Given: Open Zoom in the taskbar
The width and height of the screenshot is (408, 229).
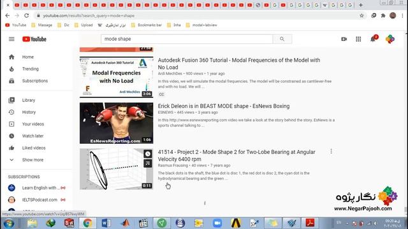Looking at the screenshot, I should pyautogui.click(x=217, y=223).
